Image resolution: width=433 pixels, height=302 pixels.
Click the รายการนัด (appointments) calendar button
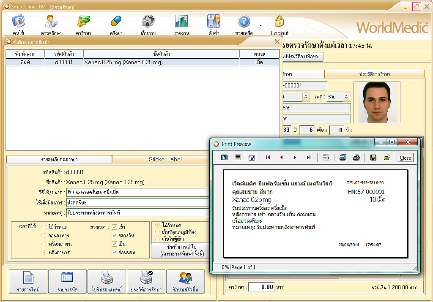(x=67, y=282)
